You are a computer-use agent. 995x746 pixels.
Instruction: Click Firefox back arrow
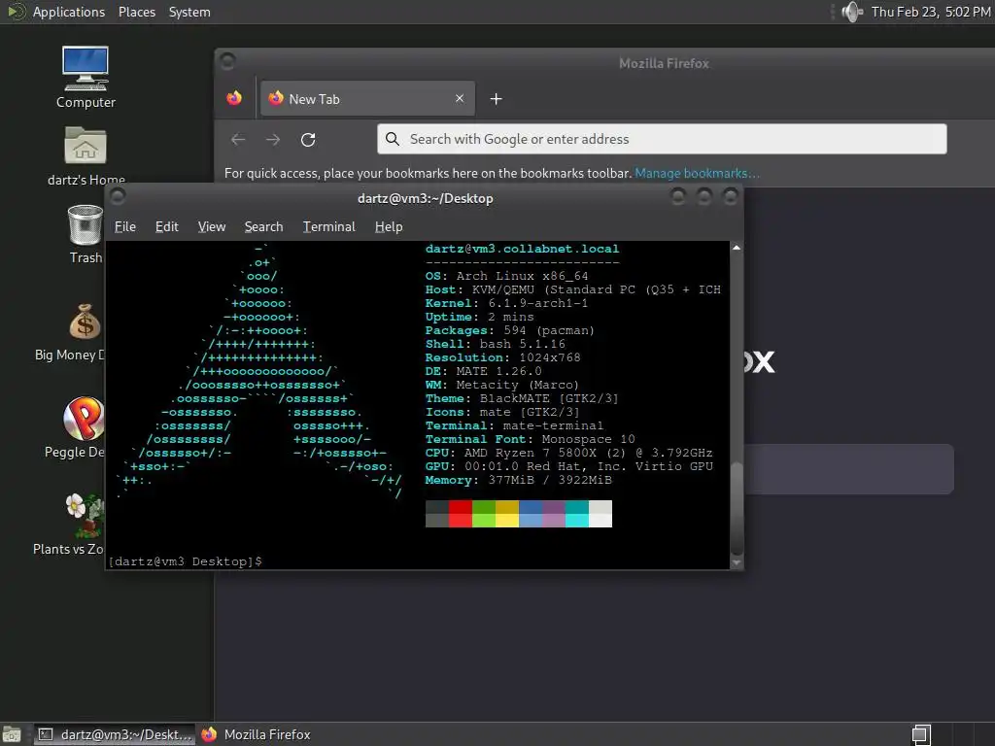(x=238, y=140)
